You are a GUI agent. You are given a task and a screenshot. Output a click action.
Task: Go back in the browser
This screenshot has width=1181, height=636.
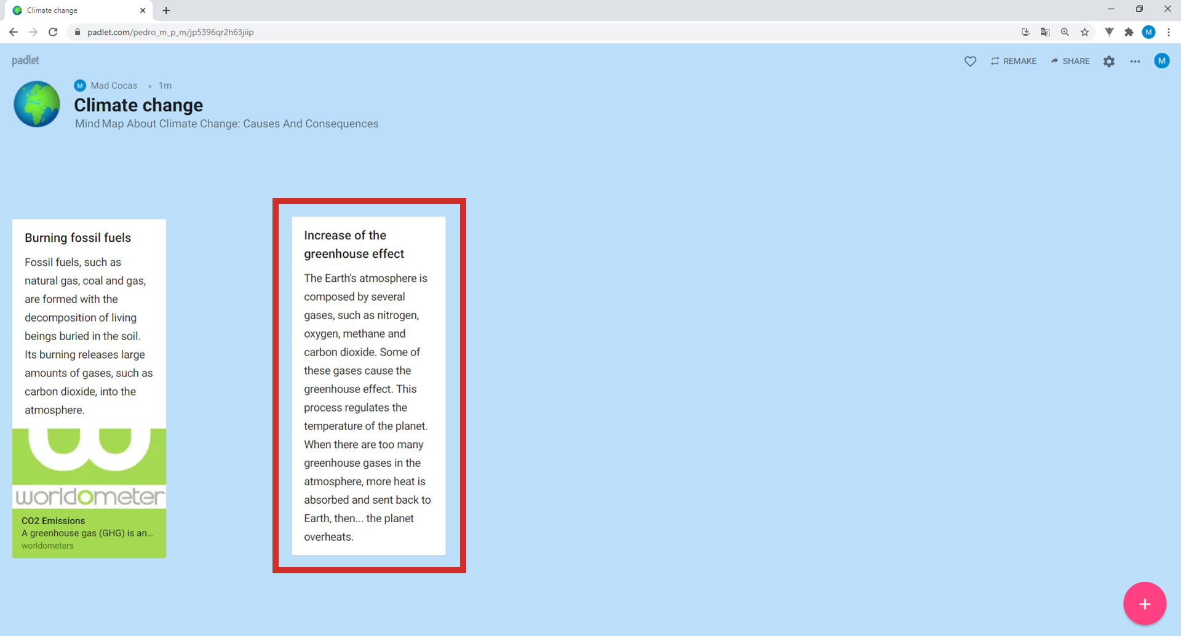(14, 32)
